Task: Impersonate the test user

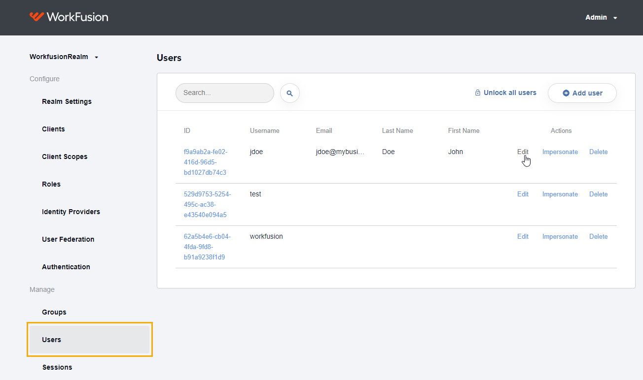Action: (x=560, y=194)
